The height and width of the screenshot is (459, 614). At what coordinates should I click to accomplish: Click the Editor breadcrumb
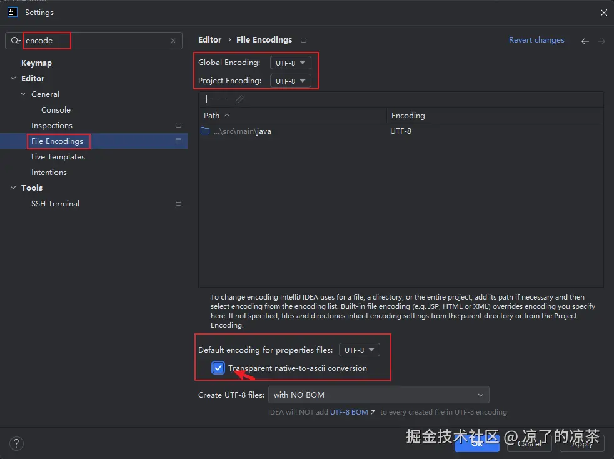[x=210, y=39]
